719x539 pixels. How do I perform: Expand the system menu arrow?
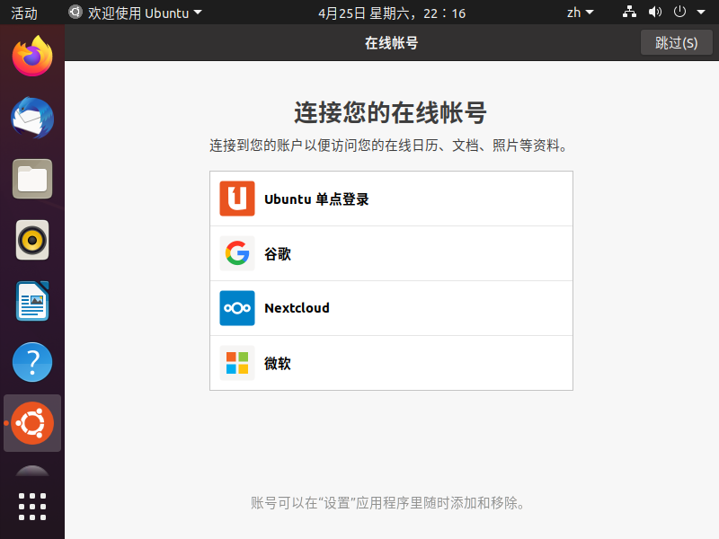(x=701, y=13)
